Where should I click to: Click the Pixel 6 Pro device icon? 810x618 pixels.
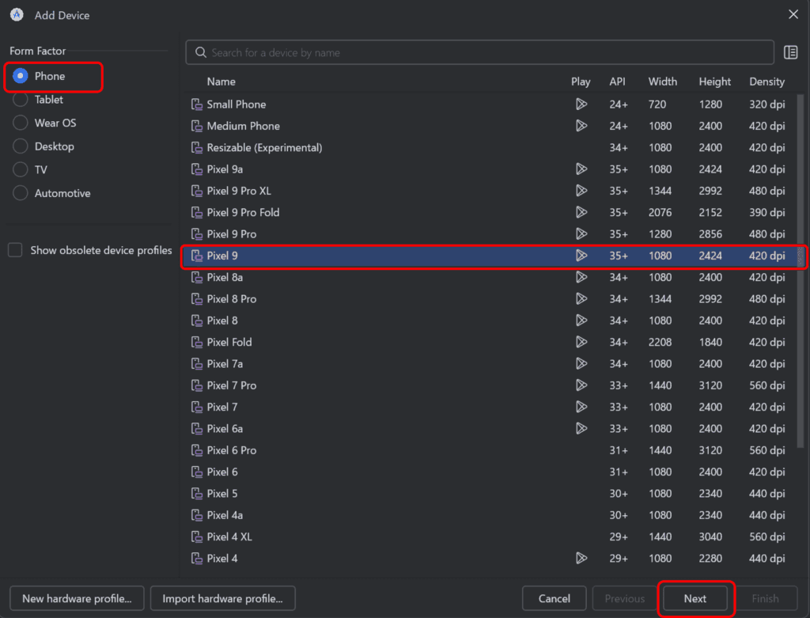(x=196, y=450)
